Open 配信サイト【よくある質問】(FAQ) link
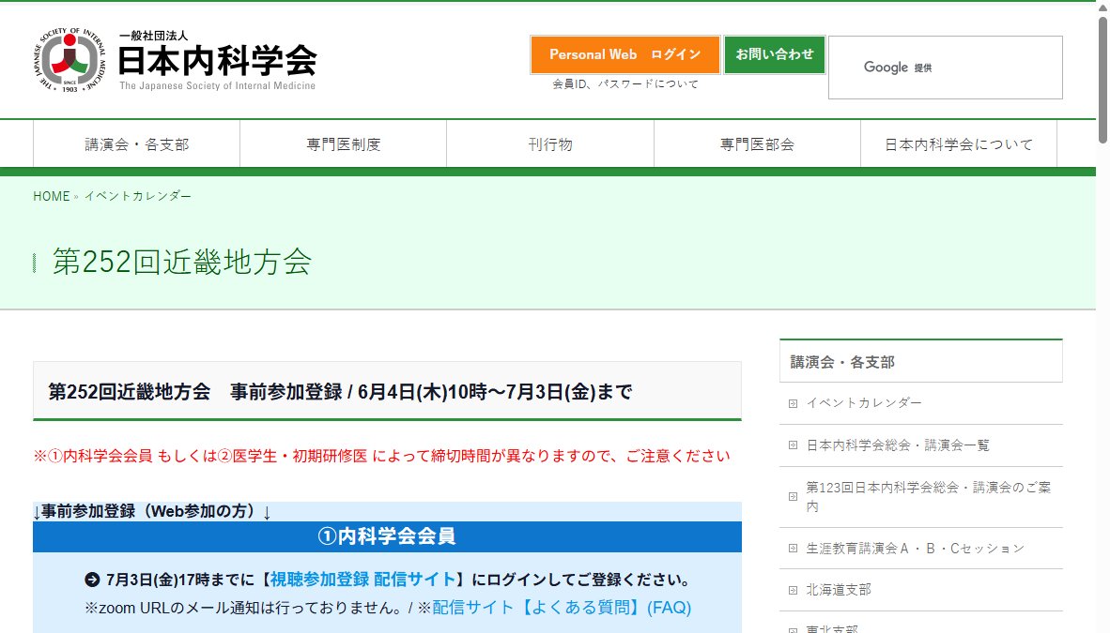The width and height of the screenshot is (1110, 633). click(x=562, y=608)
